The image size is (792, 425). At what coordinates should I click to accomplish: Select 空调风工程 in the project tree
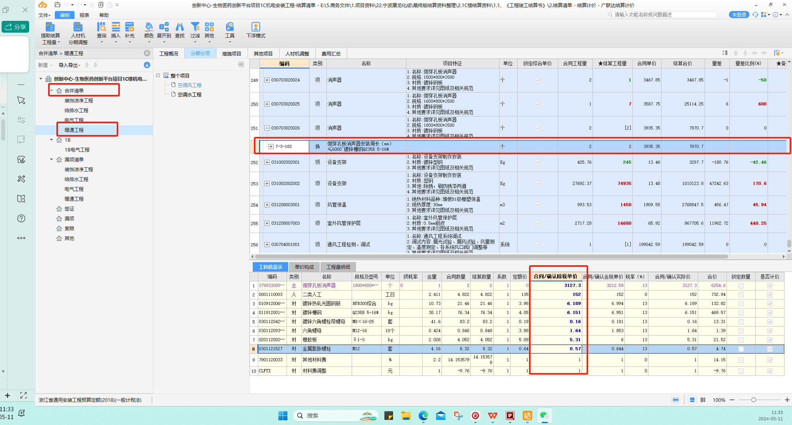(189, 85)
